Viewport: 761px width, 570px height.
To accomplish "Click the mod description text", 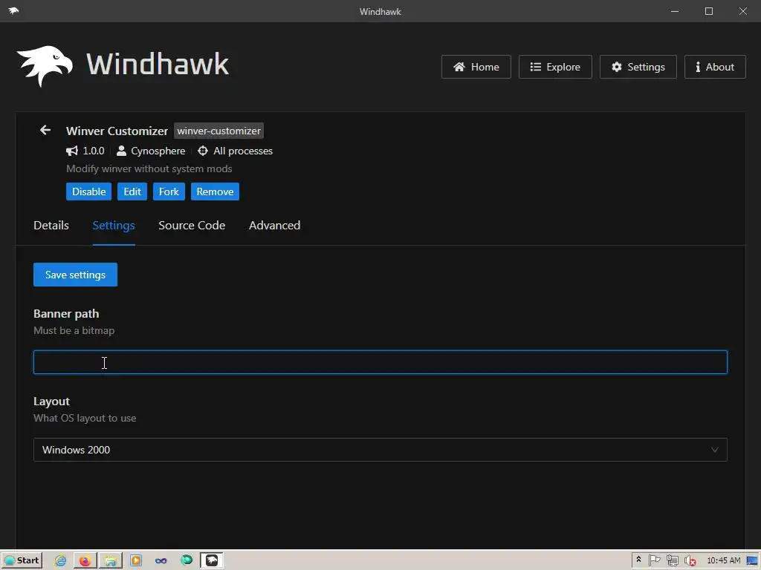I will (x=149, y=168).
